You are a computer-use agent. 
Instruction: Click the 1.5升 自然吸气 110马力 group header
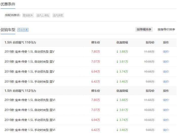coord(20,43)
